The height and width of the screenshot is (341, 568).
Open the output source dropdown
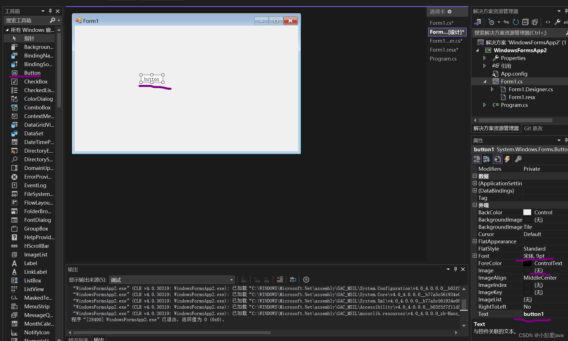231,280
